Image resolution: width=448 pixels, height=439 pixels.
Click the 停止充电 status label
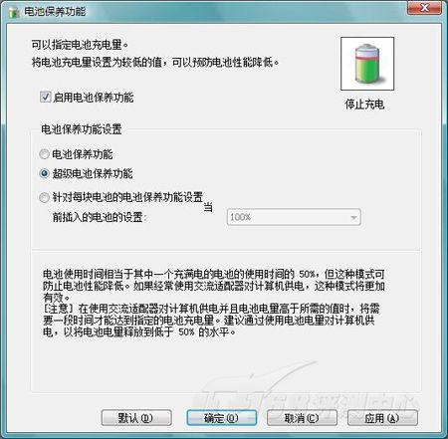pos(364,105)
